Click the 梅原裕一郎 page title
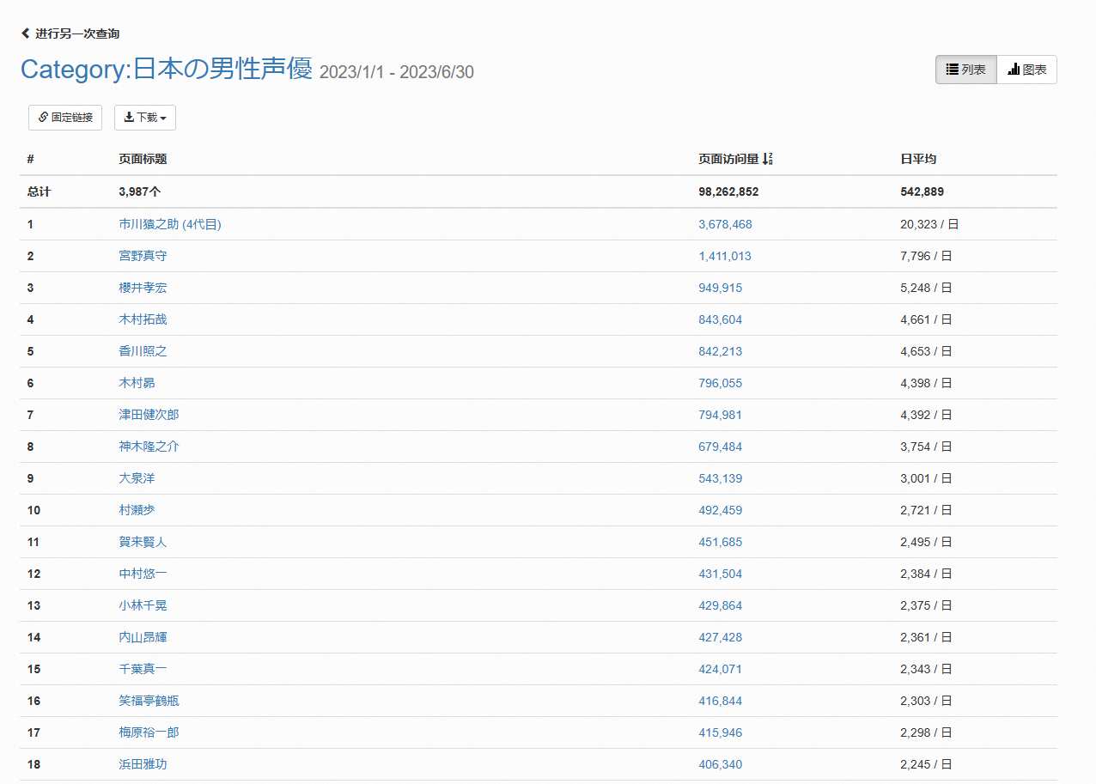The image size is (1096, 784). point(149,732)
